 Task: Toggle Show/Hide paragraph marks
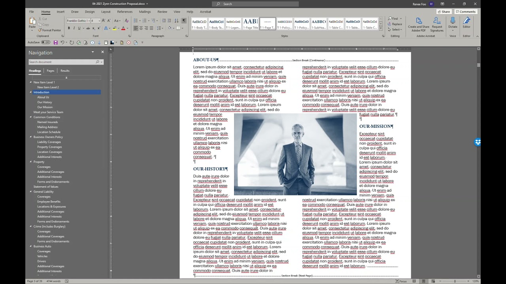click(184, 21)
